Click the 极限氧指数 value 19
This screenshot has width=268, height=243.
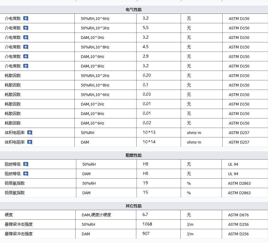click(x=145, y=183)
